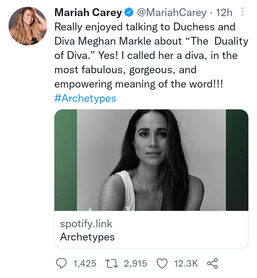Click the Mariah Carey display name
The width and height of the screenshot is (257, 278).
tap(88, 13)
